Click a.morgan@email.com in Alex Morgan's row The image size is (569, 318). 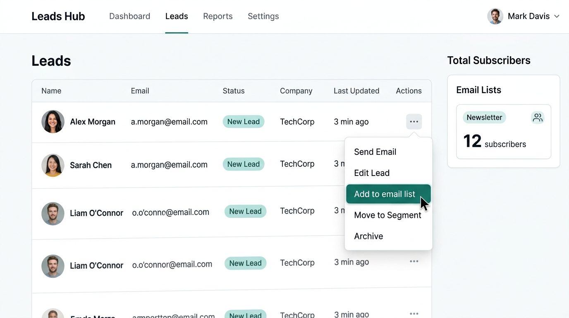click(x=169, y=122)
